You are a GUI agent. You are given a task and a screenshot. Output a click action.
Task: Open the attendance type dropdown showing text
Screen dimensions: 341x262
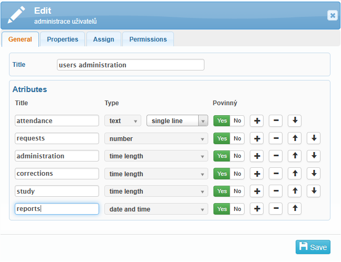coord(122,121)
